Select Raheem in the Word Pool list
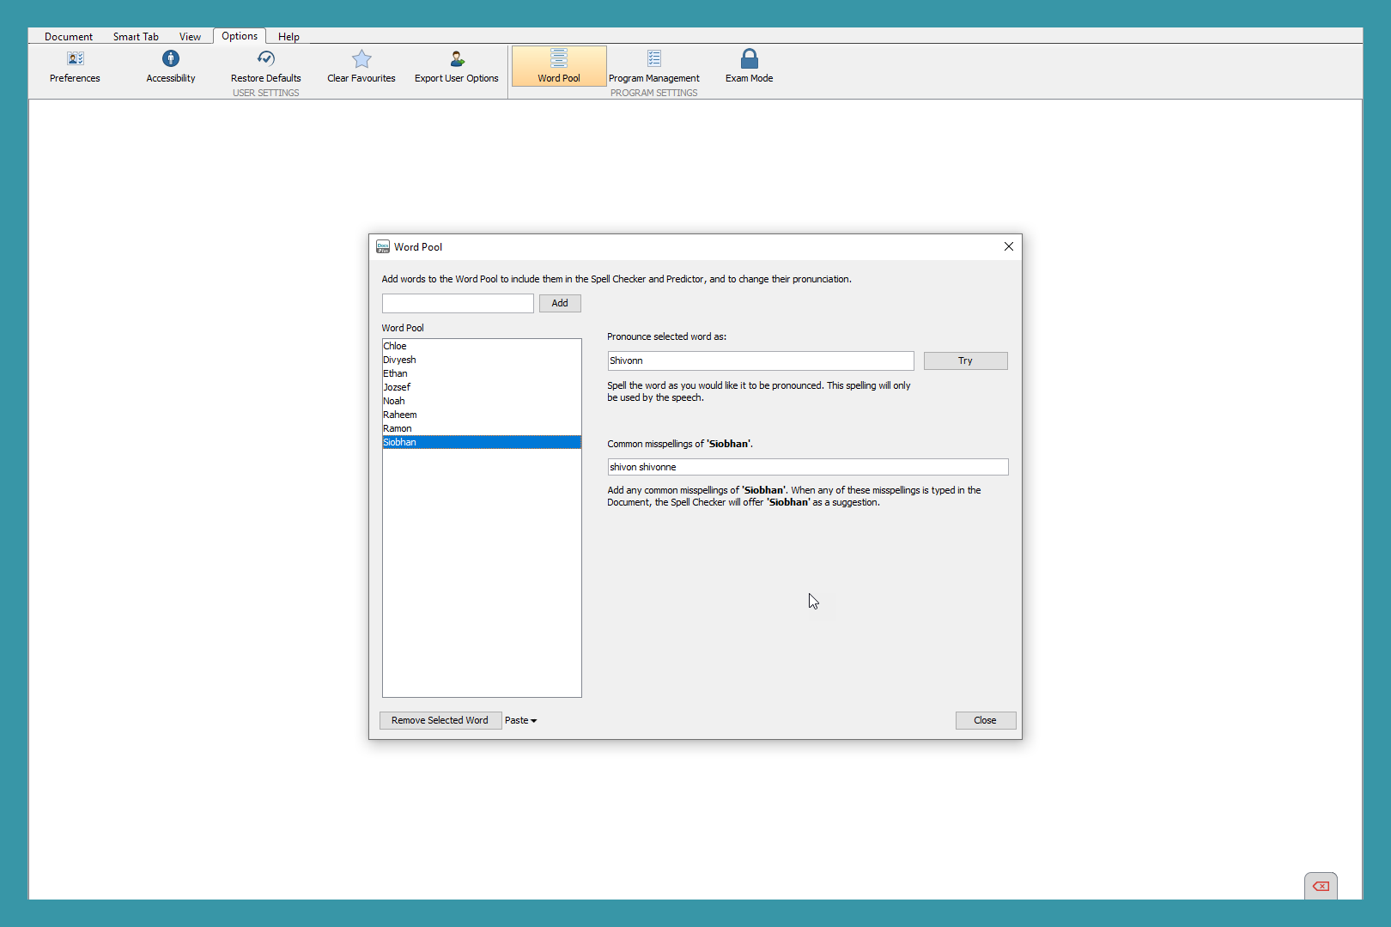The height and width of the screenshot is (927, 1391). point(482,415)
